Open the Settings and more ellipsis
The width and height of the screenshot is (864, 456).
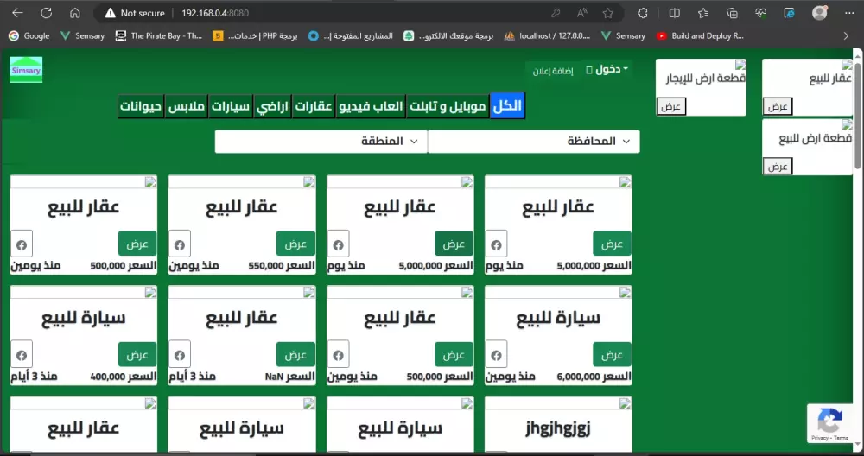pos(849,13)
